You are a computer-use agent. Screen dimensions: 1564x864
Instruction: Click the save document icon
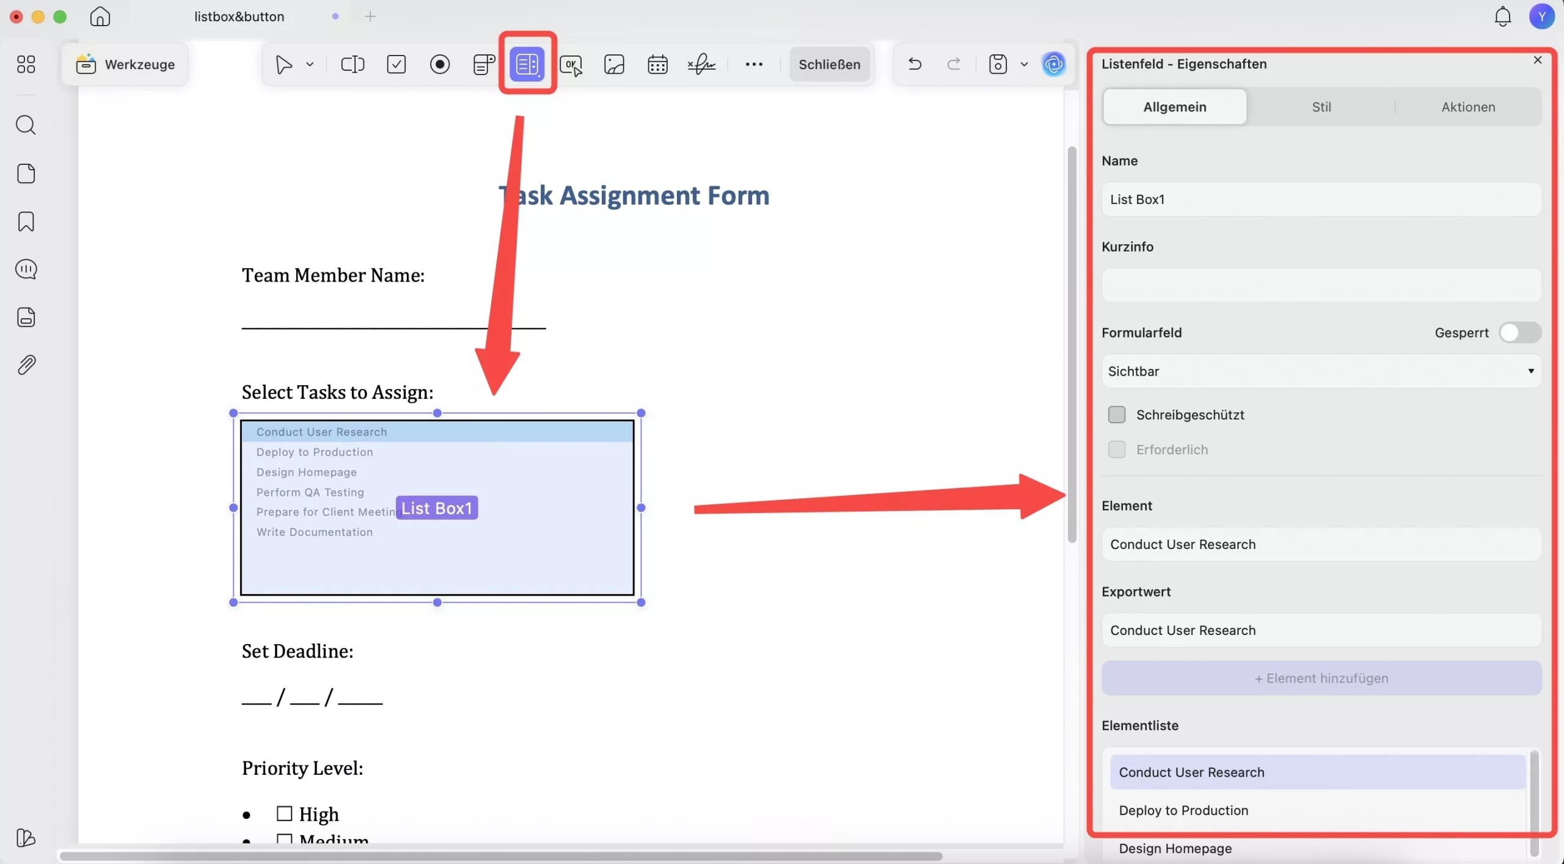pyautogui.click(x=998, y=64)
